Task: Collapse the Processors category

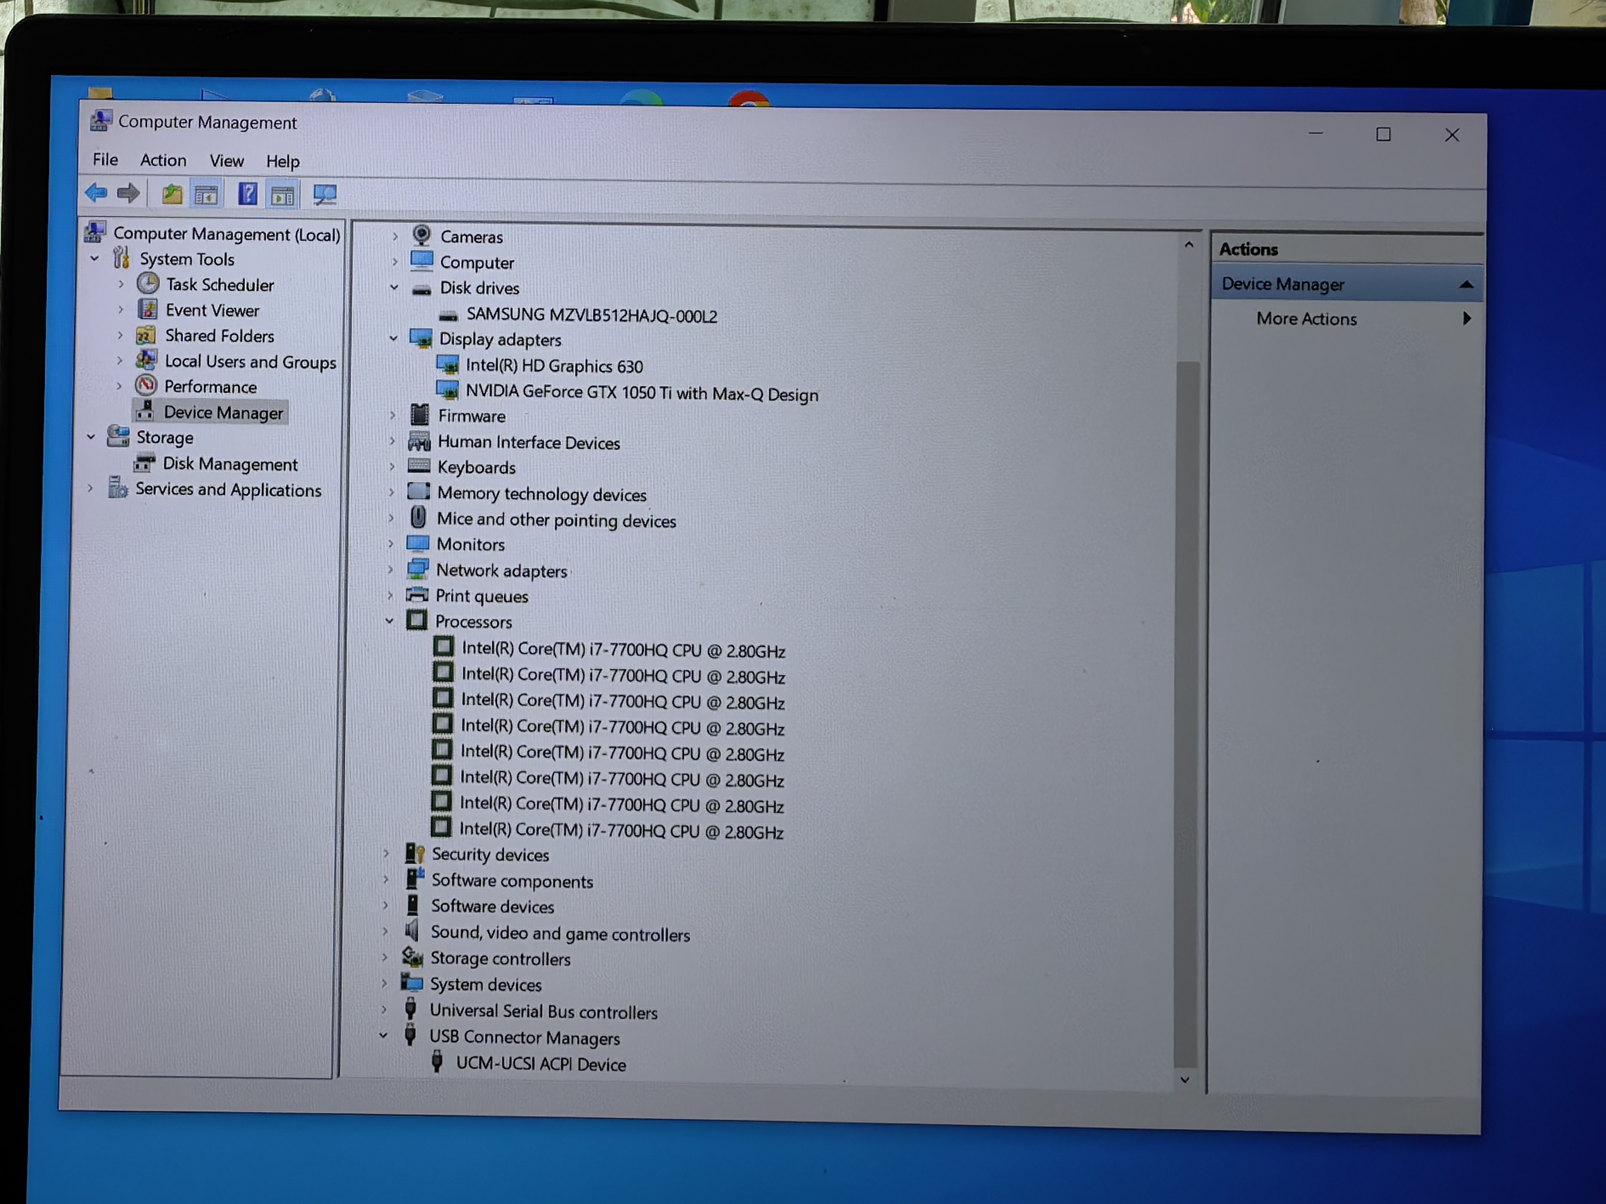Action: click(390, 621)
